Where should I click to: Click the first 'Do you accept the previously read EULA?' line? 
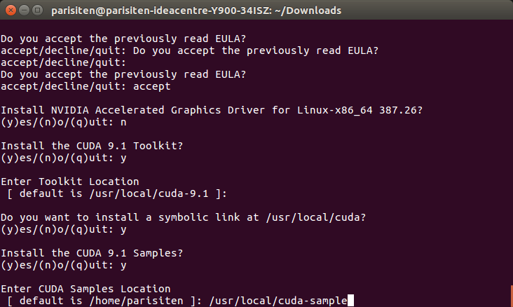pyautogui.click(x=123, y=39)
